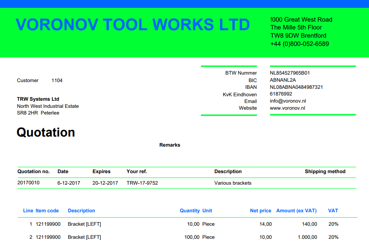Viewport: 369px width, 247px height.
Task: Select the 1.000,00 amount in line 2
Action: 307,237
